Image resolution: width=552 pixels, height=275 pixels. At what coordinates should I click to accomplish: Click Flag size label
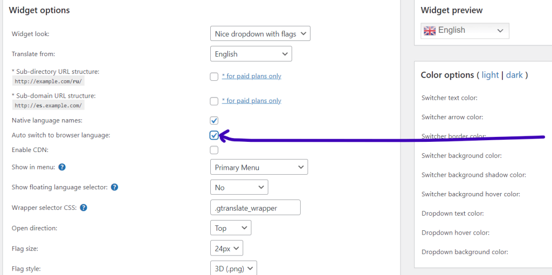pyautogui.click(x=25, y=249)
